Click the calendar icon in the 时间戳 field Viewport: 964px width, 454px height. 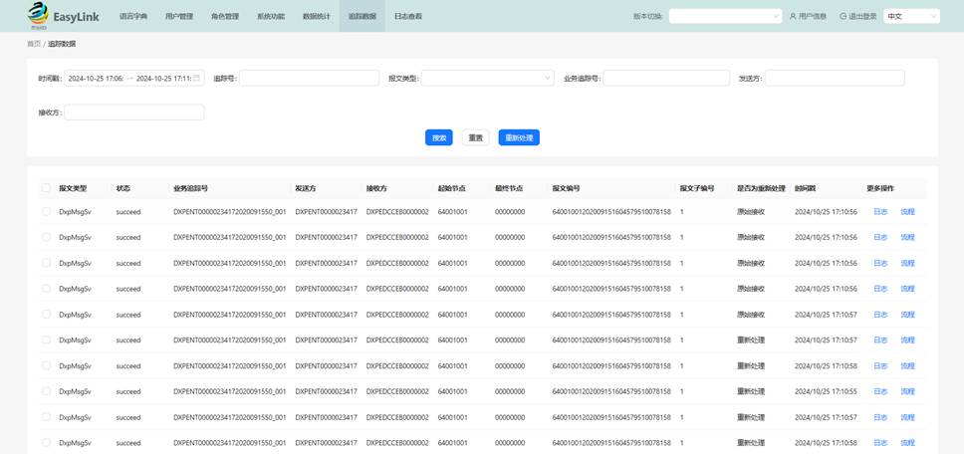196,78
